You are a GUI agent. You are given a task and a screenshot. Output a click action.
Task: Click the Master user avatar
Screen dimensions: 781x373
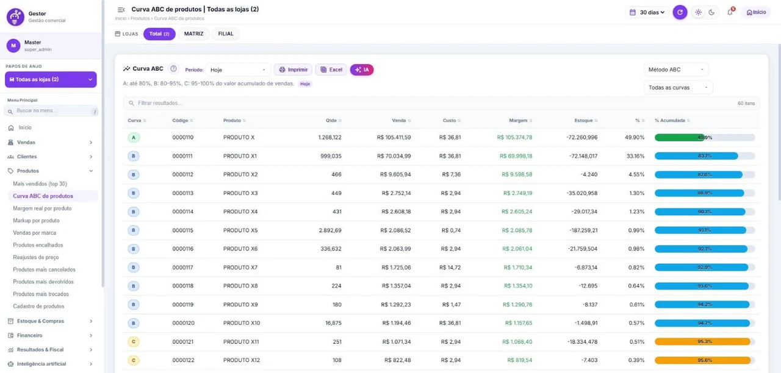[13, 46]
